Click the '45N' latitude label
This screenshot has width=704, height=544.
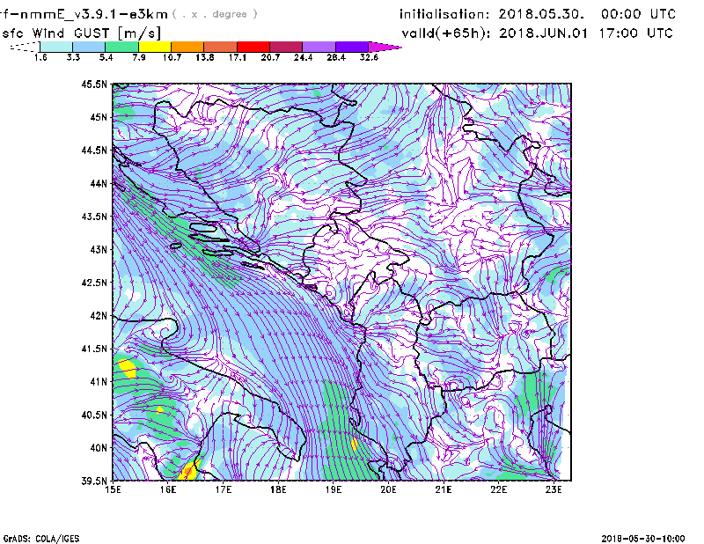pyautogui.click(x=99, y=117)
